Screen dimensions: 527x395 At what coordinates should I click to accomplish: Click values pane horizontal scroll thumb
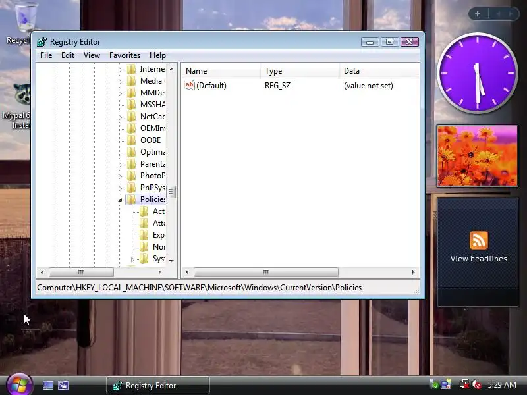tap(266, 272)
